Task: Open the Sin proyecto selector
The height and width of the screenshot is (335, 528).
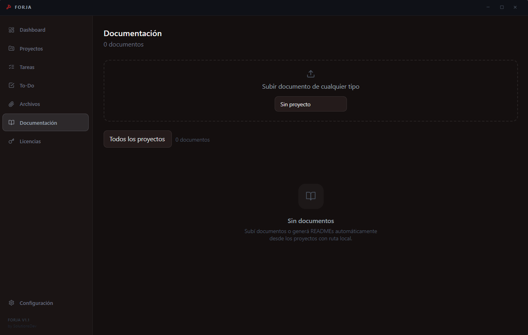Action: click(x=310, y=104)
